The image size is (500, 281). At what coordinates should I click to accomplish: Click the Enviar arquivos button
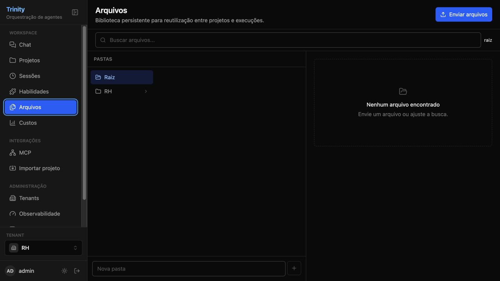pyautogui.click(x=464, y=14)
